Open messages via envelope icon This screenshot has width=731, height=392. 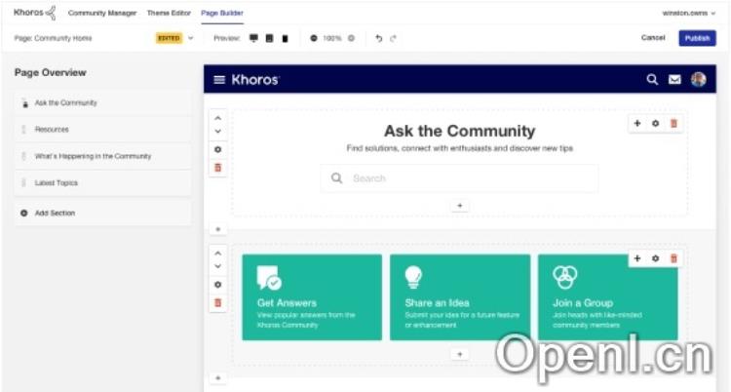coord(674,80)
